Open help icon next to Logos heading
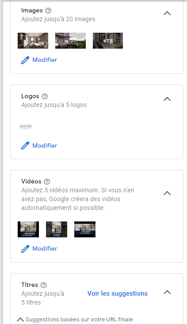 45,96
